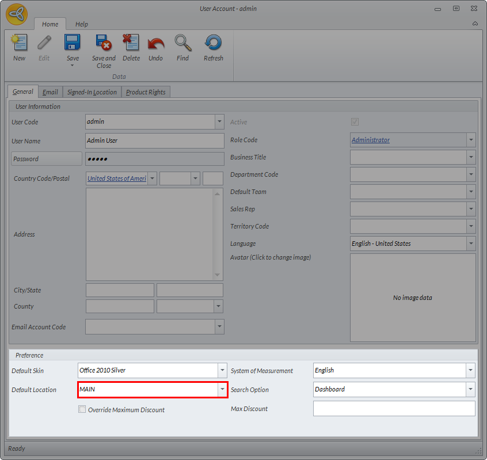The width and height of the screenshot is (487, 460).
Task: Expand the Default Location dropdown
Action: 223,390
